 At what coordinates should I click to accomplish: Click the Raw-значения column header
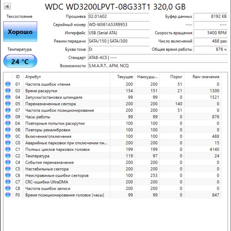(x=203, y=77)
